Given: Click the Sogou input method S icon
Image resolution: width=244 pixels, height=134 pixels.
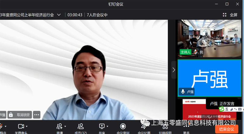Looking at the screenshot, I should click(x=222, y=109).
